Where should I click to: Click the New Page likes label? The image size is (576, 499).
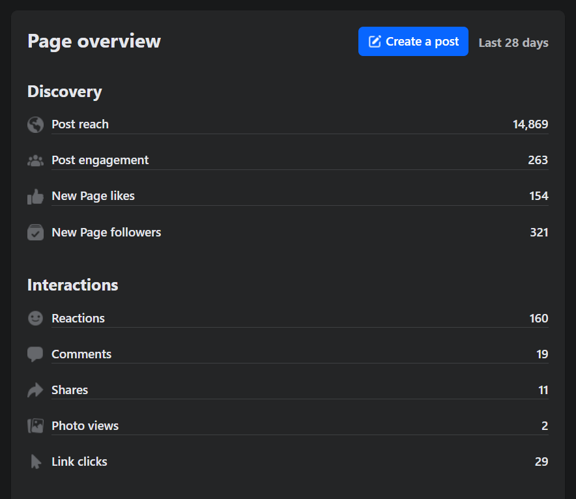(x=93, y=196)
